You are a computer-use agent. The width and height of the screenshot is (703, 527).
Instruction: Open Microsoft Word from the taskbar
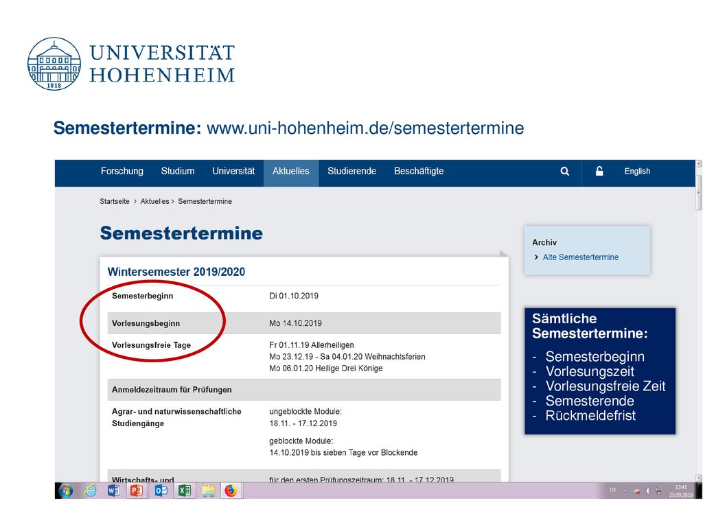(x=114, y=491)
